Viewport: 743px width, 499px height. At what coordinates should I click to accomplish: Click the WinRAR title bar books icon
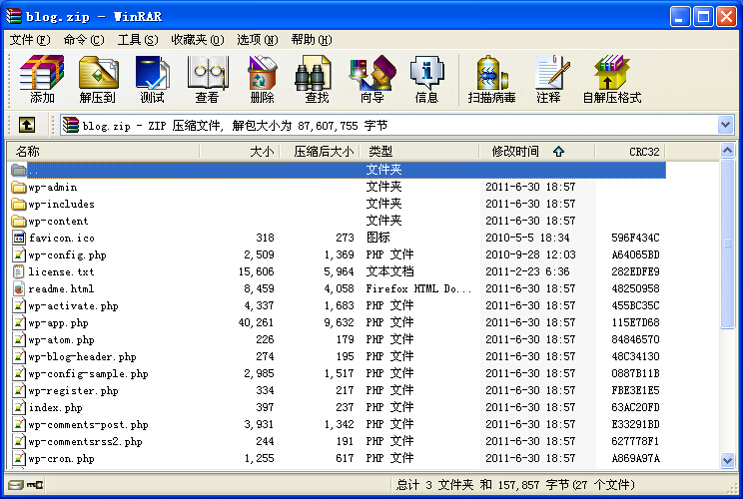[14, 16]
